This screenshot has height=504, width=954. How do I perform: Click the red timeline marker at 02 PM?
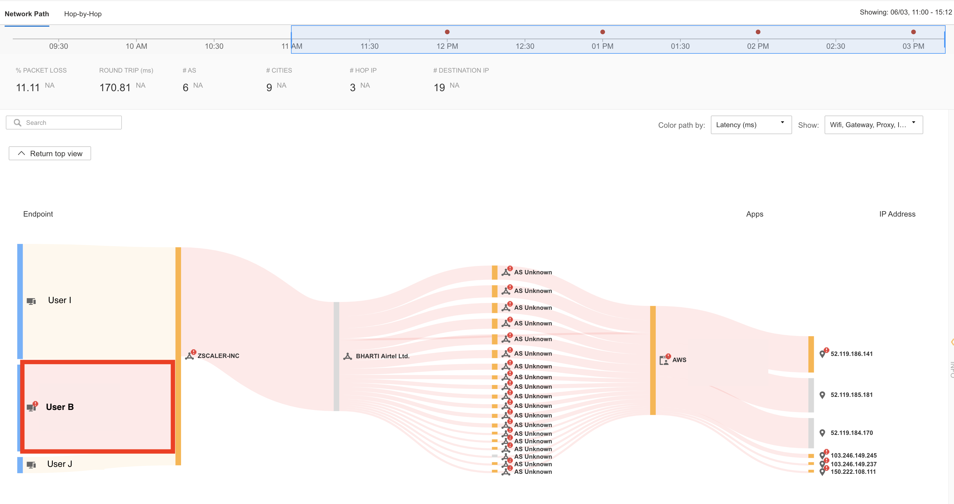click(758, 32)
